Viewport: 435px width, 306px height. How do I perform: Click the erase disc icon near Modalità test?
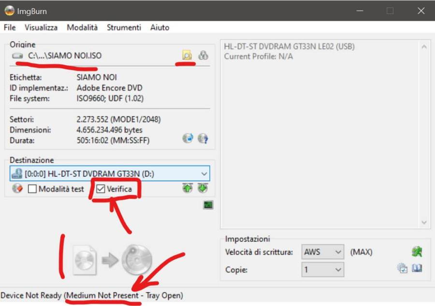(17, 189)
